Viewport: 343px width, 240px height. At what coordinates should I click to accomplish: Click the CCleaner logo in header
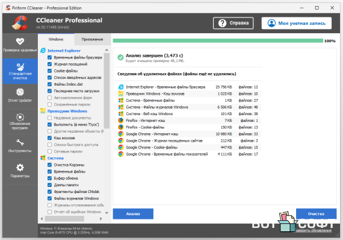(20, 23)
